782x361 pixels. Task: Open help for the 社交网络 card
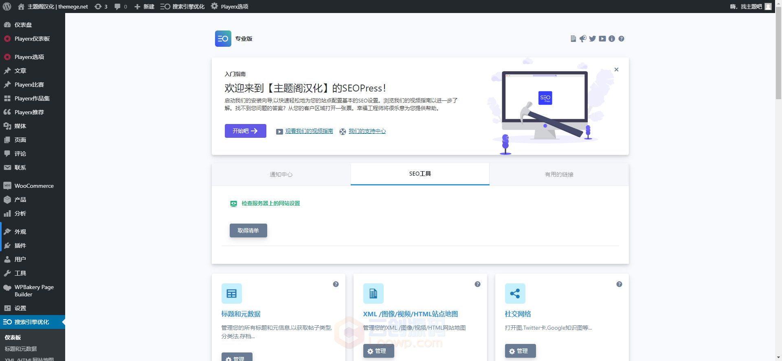coord(619,284)
